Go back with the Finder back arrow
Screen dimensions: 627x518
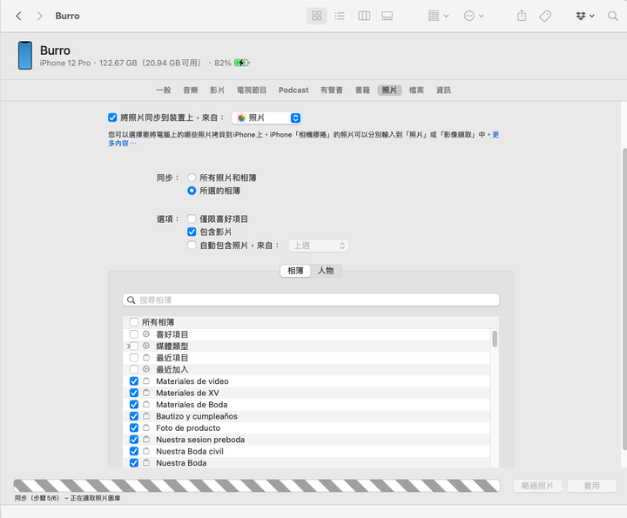18,16
